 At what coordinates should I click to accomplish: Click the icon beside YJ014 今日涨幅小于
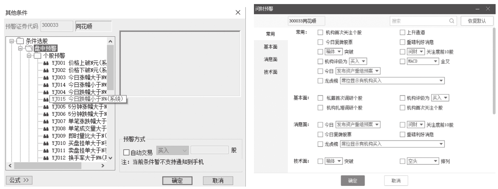(x=46, y=85)
